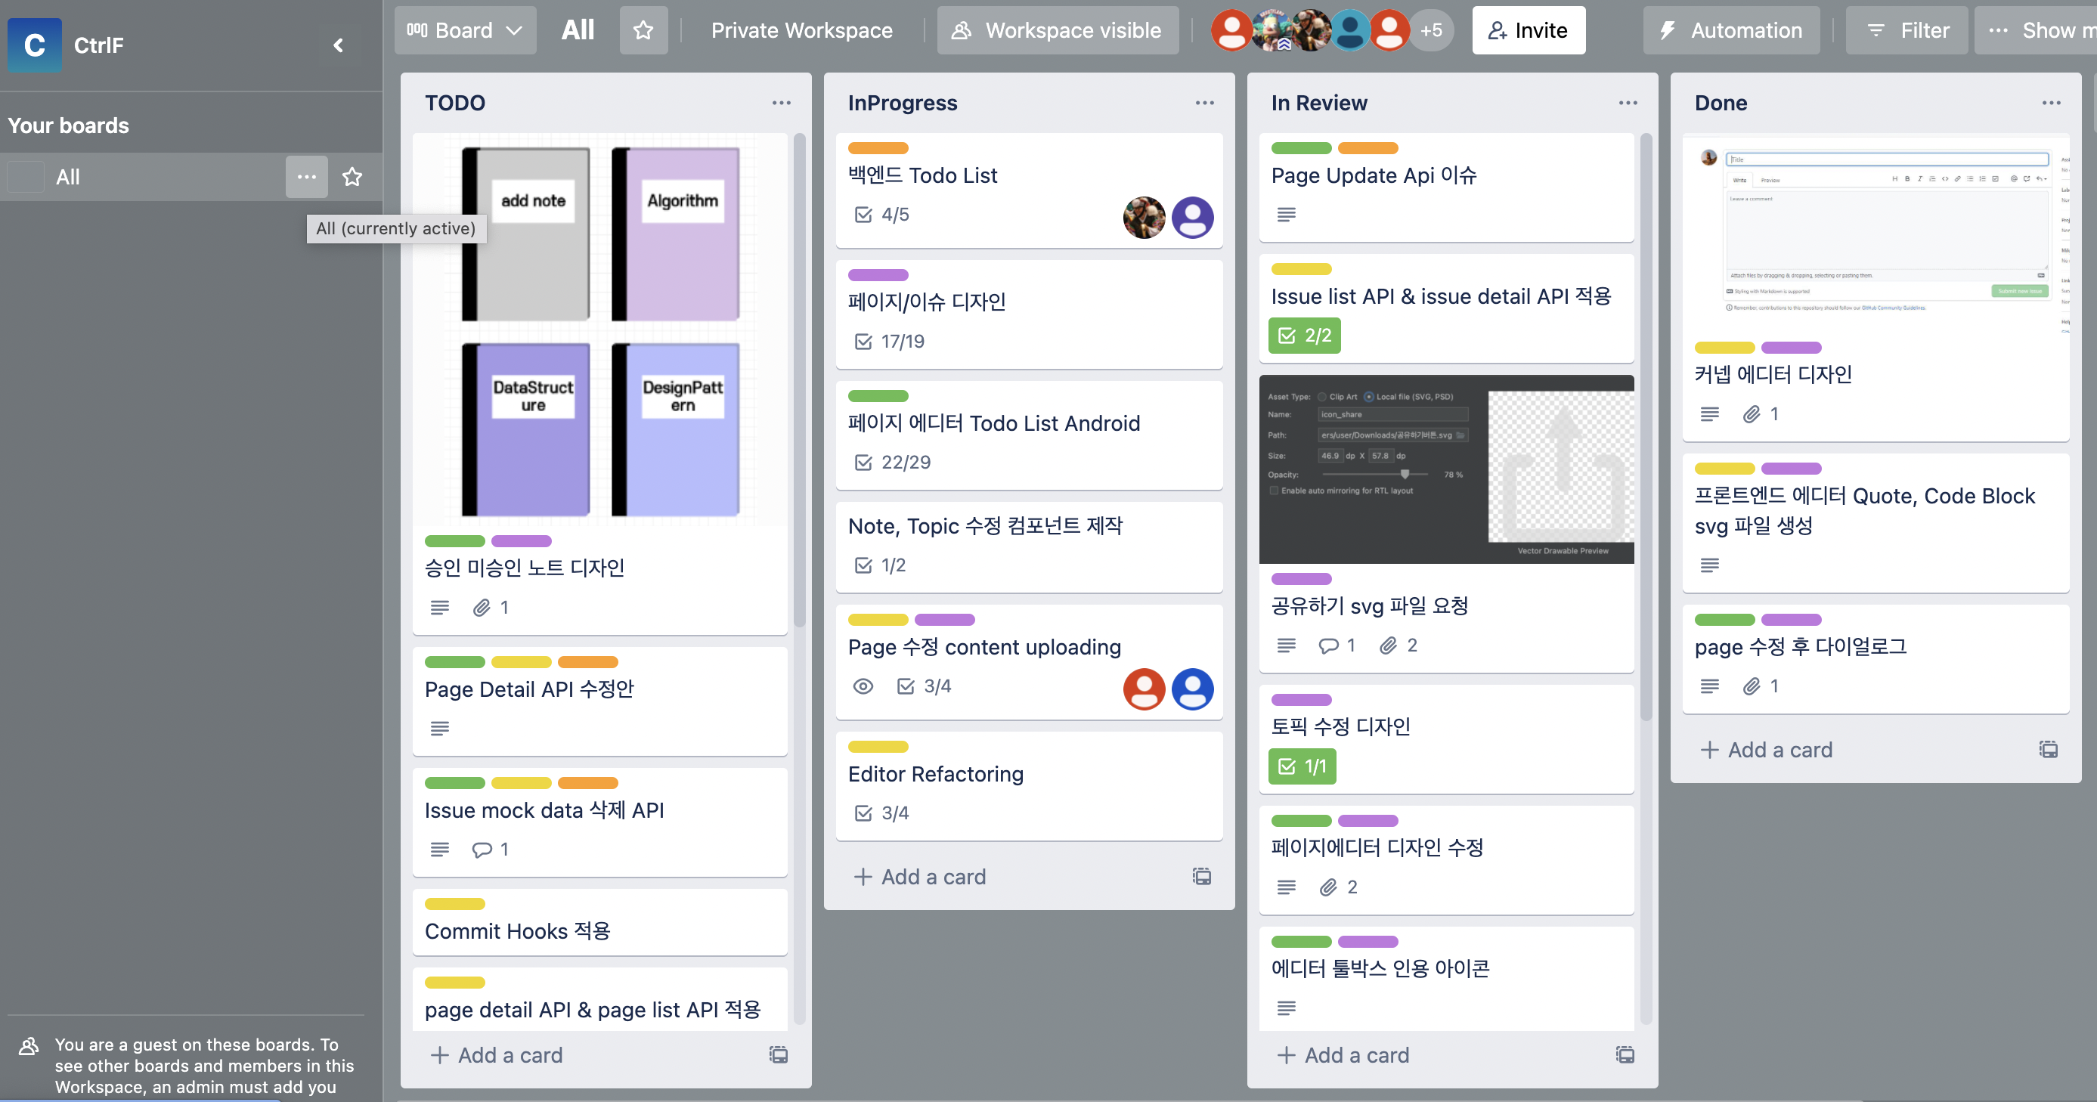Click the completed 2/2 checklist badge
This screenshot has height=1102, width=2097.
click(x=1304, y=336)
